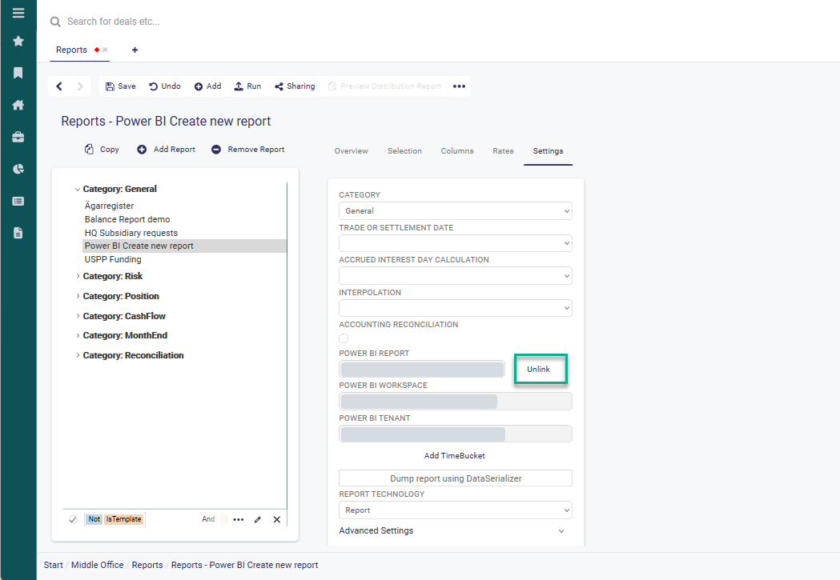Open the toolbar overflow three-dots menu
This screenshot has width=840, height=580.
coord(459,86)
